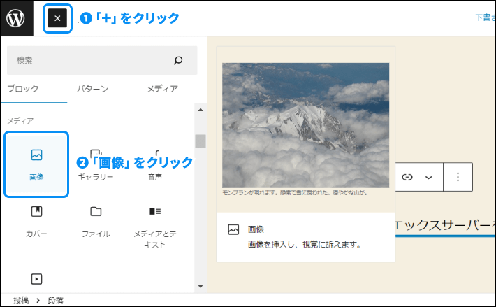Image resolution: width=496 pixels, height=307 pixels.
Task: Open the メディア tab
Action: coord(162,89)
